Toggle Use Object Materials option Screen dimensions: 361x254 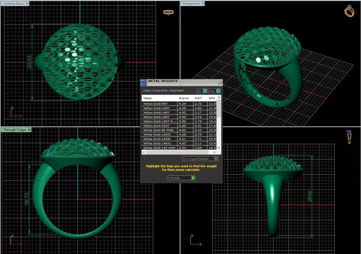click(x=200, y=159)
